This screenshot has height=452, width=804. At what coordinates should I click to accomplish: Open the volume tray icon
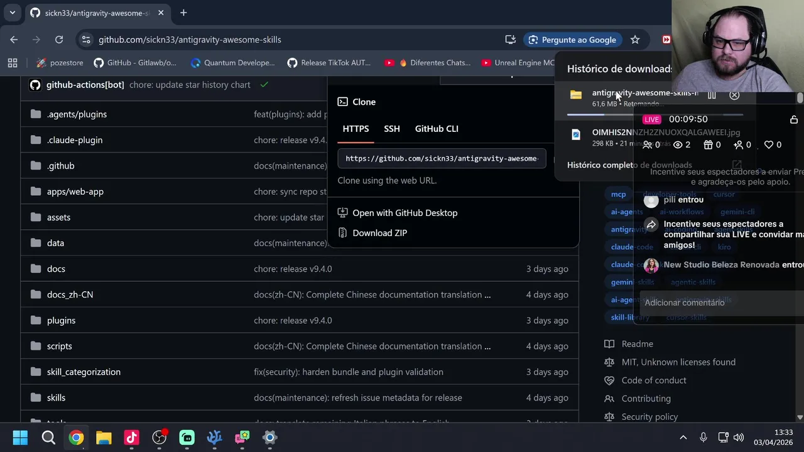tap(739, 438)
